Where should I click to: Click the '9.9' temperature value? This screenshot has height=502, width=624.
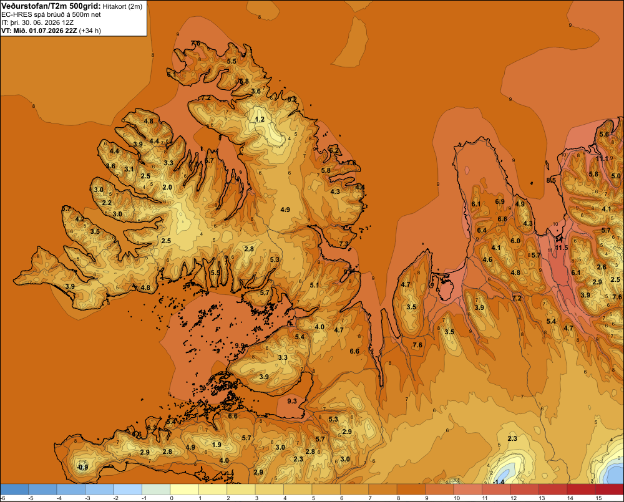pyautogui.click(x=240, y=345)
